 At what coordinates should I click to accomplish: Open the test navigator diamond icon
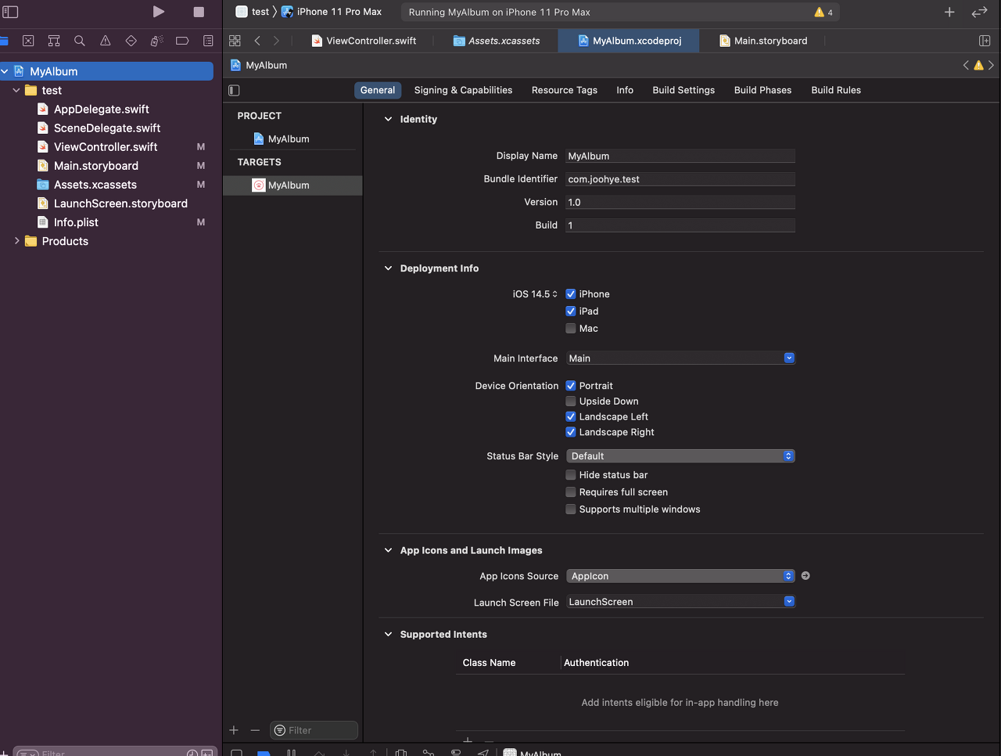coord(131,41)
